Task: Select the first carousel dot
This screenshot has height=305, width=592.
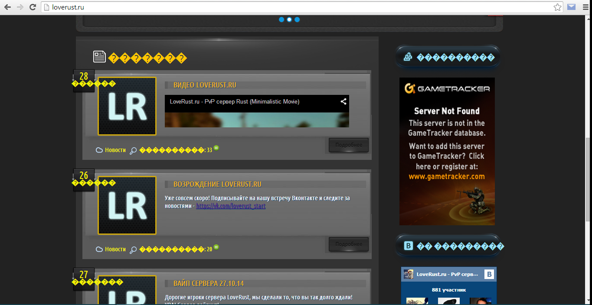Action: point(281,19)
